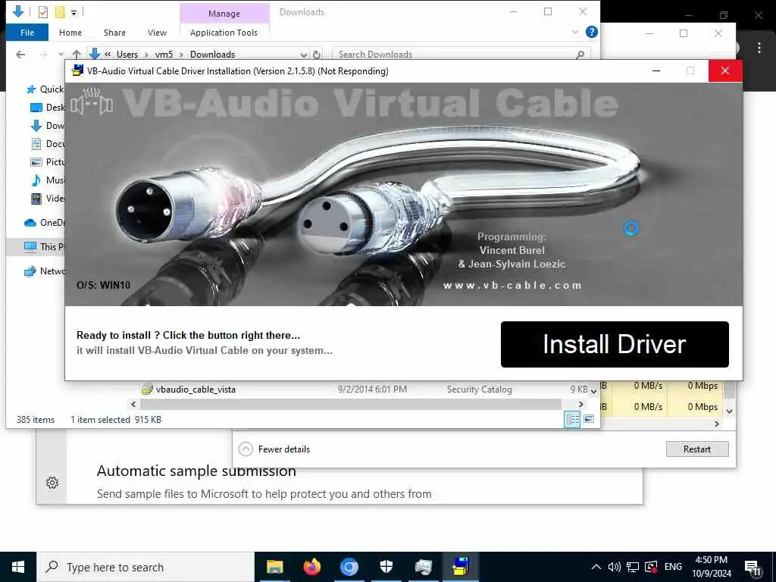Switch Explorer to details view

click(x=573, y=420)
